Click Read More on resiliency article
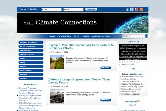The width and height of the screenshot is (166, 111). [x=106, y=68]
